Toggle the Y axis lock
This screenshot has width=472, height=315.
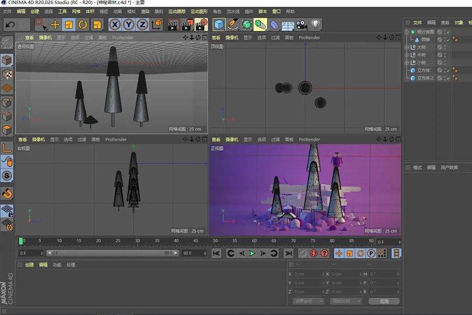[128, 24]
